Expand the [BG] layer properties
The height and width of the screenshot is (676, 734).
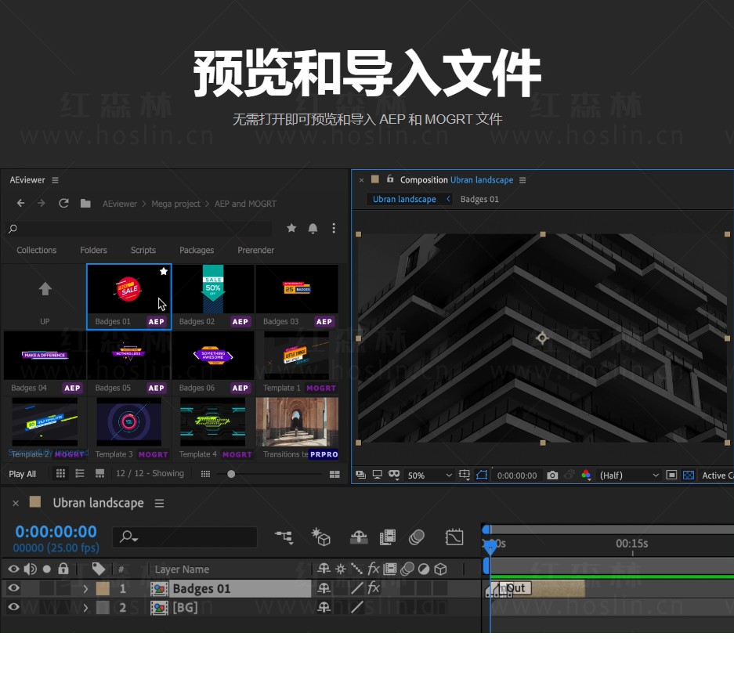coord(85,608)
